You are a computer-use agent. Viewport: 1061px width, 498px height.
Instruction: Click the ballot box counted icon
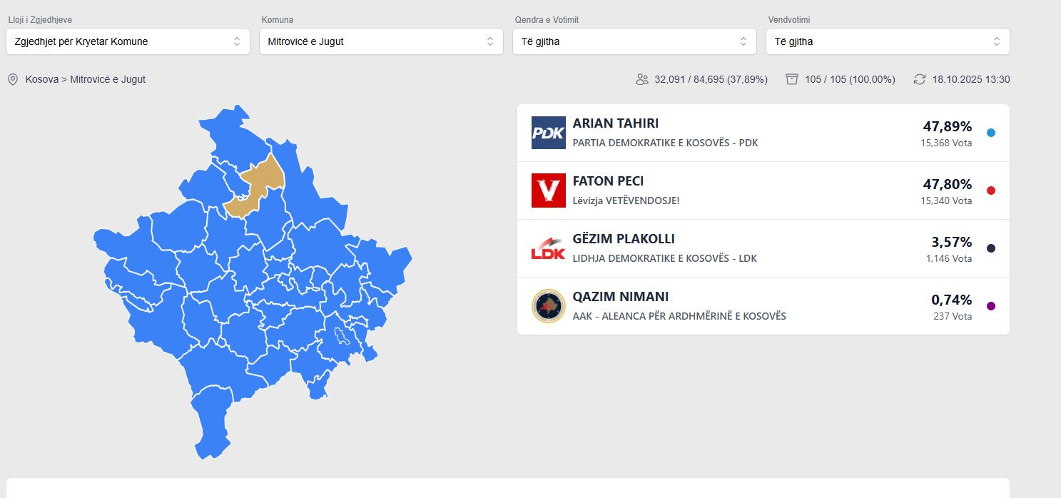[x=792, y=79]
